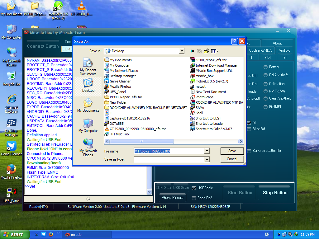
Task: Click the Windows start button
Action: click(x=14, y=234)
